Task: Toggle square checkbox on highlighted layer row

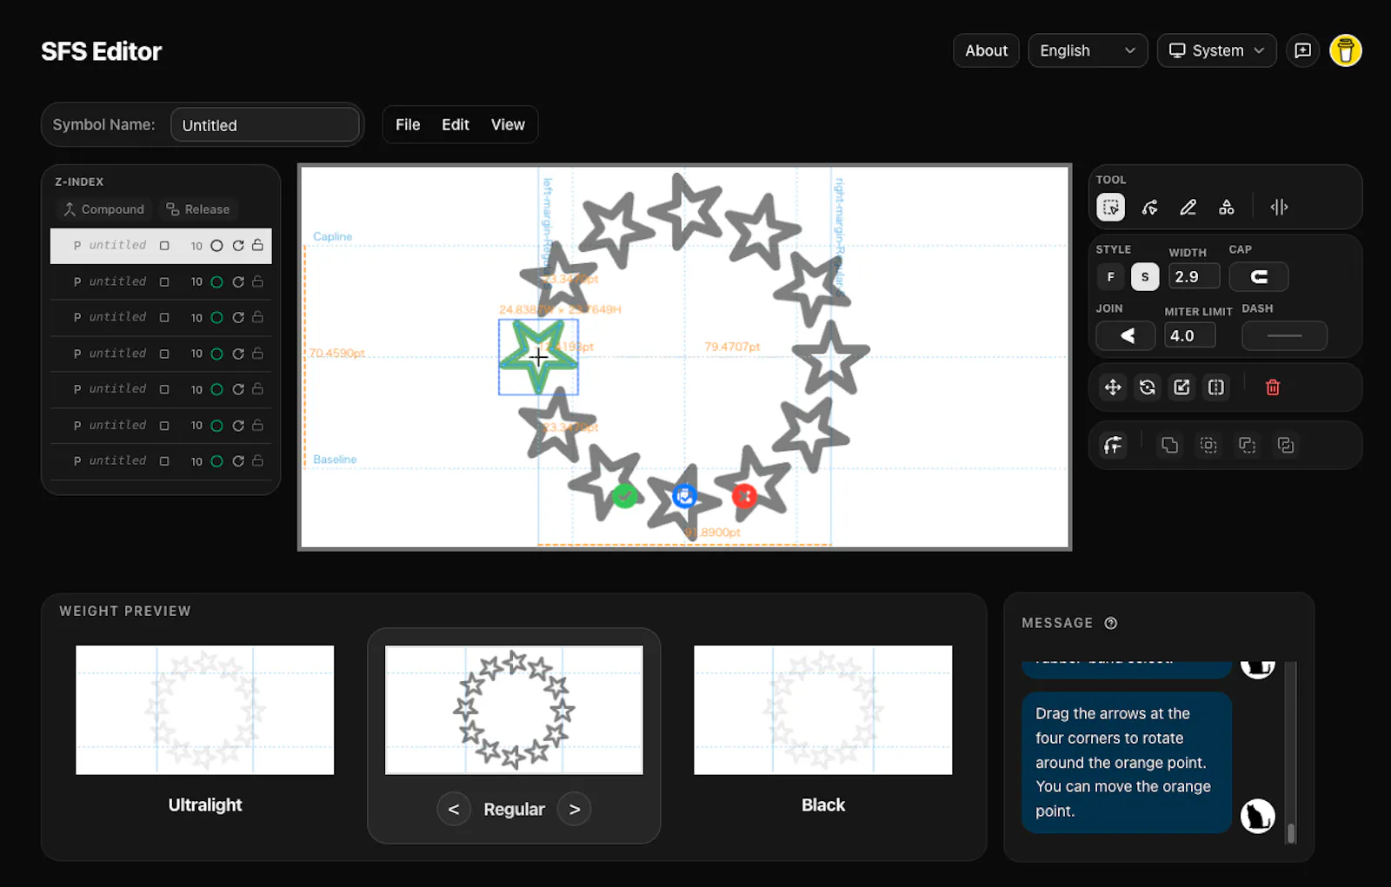Action: [x=164, y=246]
